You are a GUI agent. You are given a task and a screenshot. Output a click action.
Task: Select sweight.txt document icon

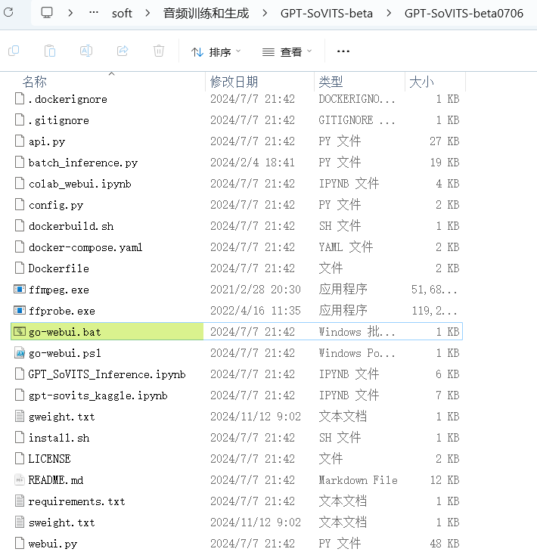coord(20,522)
